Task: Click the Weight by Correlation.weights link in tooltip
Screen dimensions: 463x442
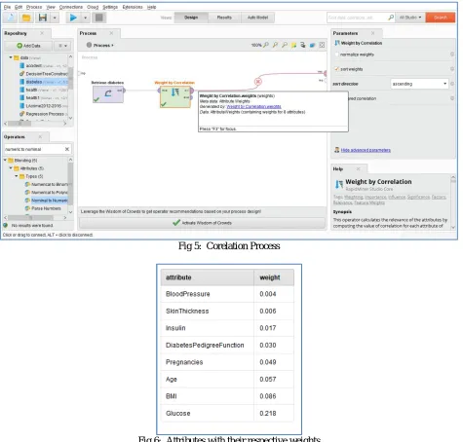Action: pos(253,106)
